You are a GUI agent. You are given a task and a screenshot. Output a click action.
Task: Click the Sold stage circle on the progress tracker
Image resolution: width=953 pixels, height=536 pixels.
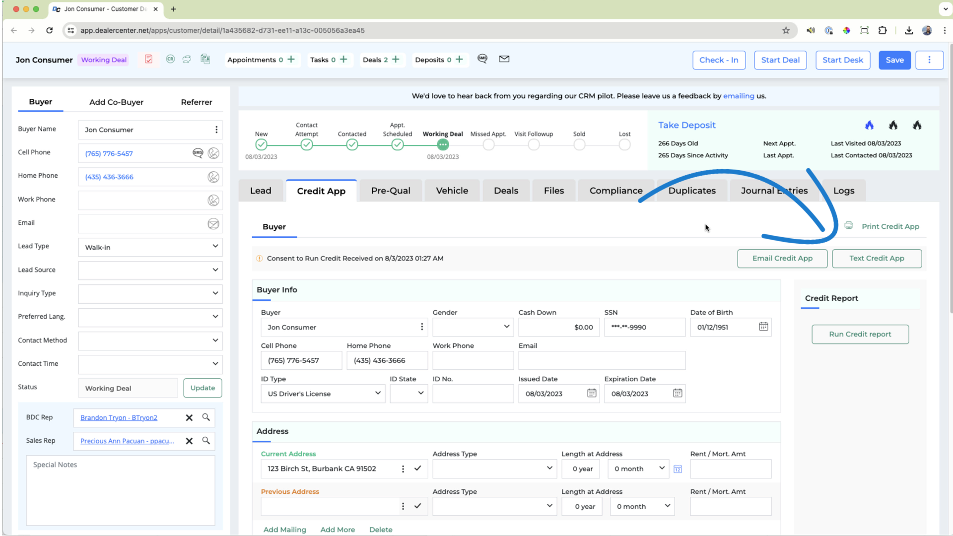579,144
